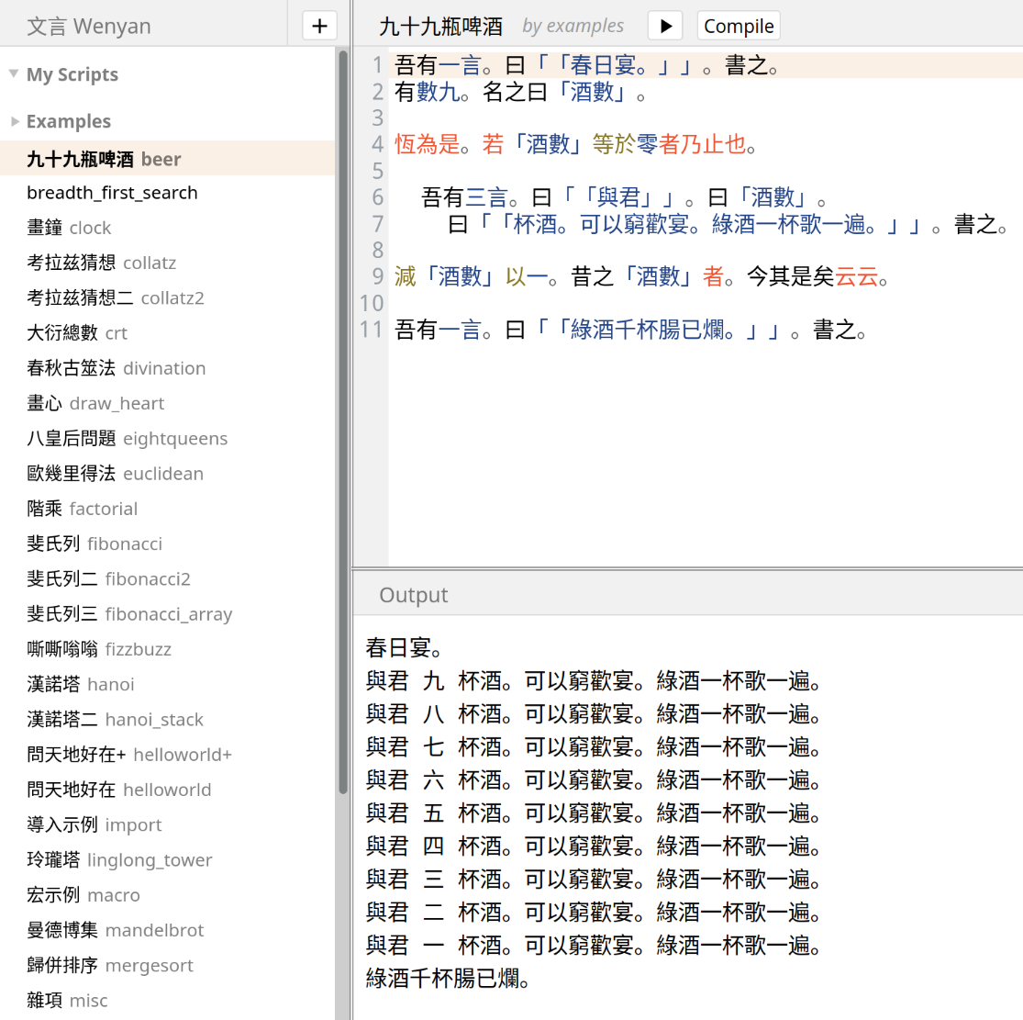This screenshot has width=1023, height=1020.
Task: Click the plus button to add script
Action: pos(319,26)
